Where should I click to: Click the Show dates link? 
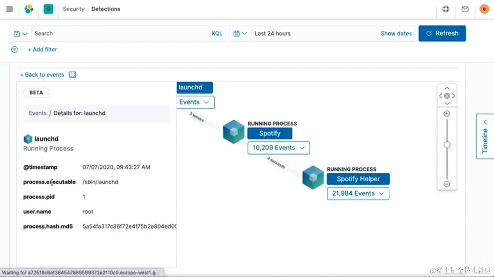coord(396,34)
